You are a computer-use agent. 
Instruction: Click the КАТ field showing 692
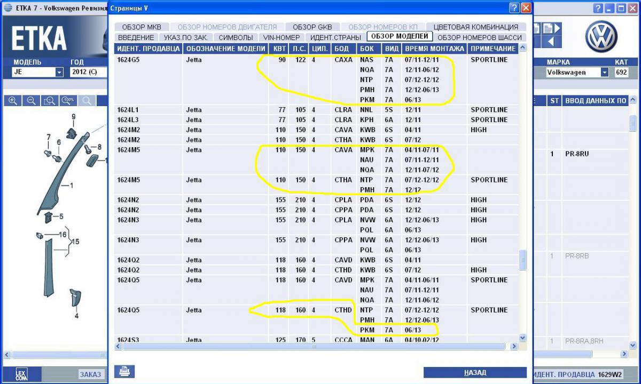(621, 72)
